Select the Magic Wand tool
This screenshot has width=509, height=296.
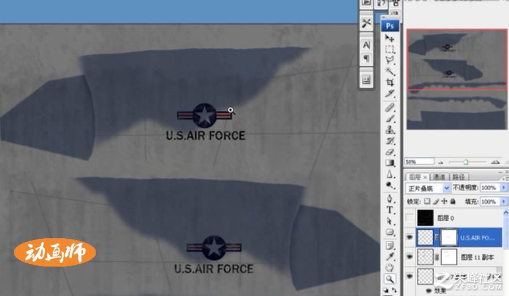tap(390, 71)
